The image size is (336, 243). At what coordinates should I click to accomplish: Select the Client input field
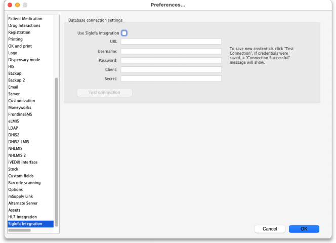(171, 69)
